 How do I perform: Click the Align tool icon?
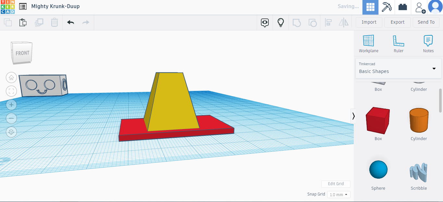pos(328,22)
